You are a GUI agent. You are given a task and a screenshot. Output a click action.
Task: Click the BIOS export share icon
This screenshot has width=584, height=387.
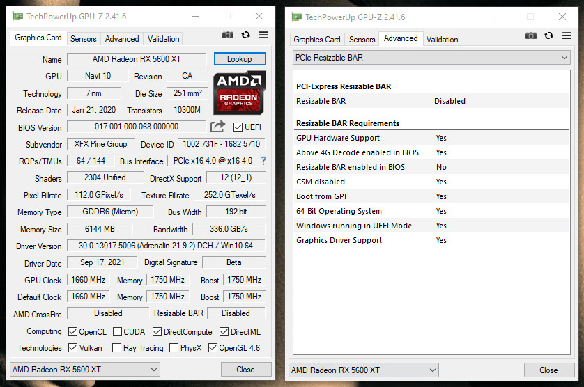(x=217, y=127)
